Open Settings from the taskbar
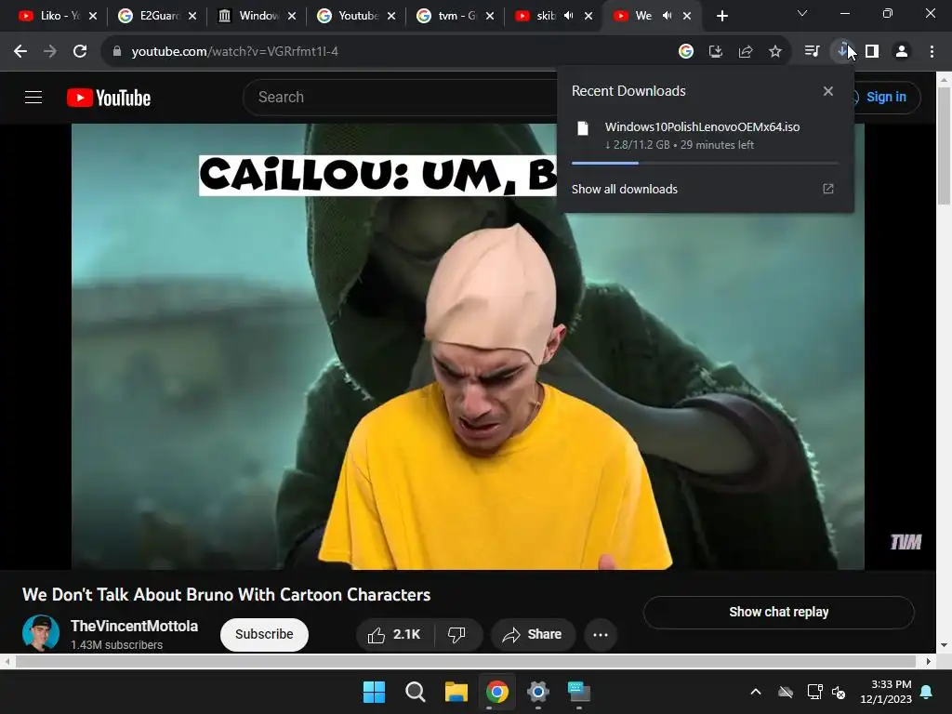 pyautogui.click(x=538, y=692)
